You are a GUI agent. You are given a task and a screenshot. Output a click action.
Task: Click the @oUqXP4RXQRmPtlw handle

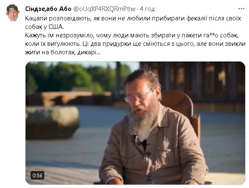click(104, 9)
